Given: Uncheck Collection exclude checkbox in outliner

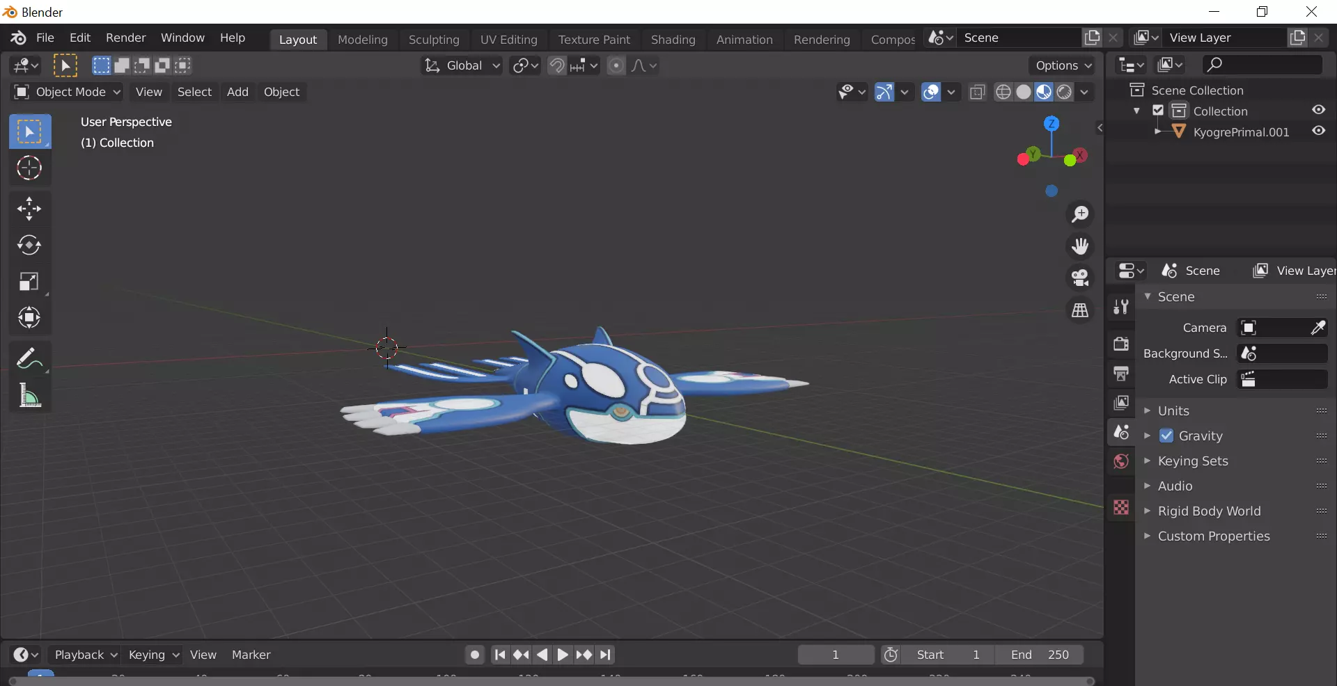Looking at the screenshot, I should point(1158,111).
